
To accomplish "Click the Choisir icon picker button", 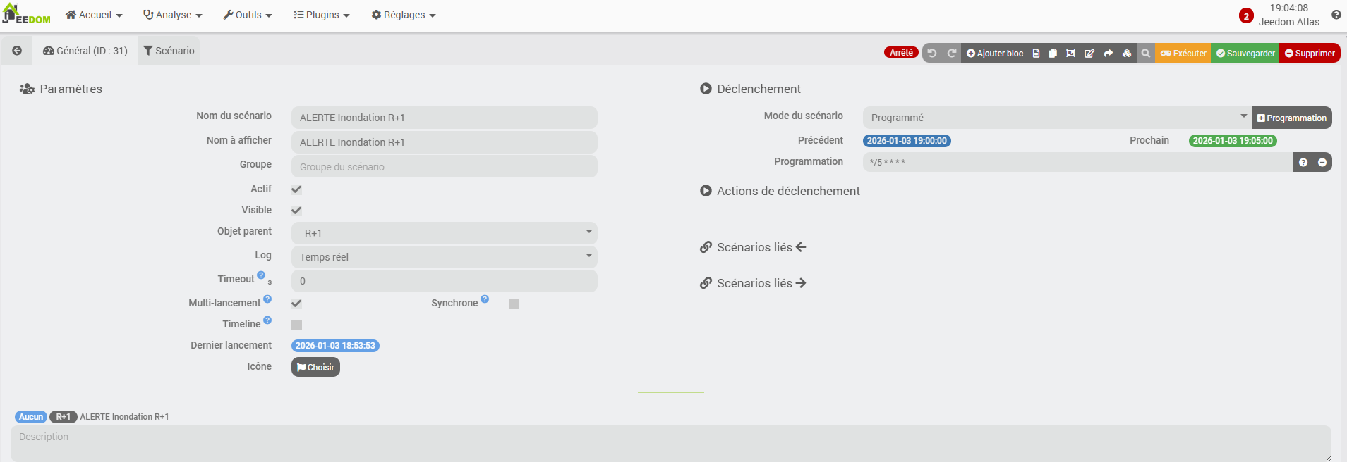I will click(x=315, y=367).
